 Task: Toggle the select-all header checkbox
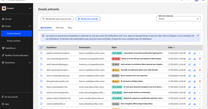(x=41, y=47)
